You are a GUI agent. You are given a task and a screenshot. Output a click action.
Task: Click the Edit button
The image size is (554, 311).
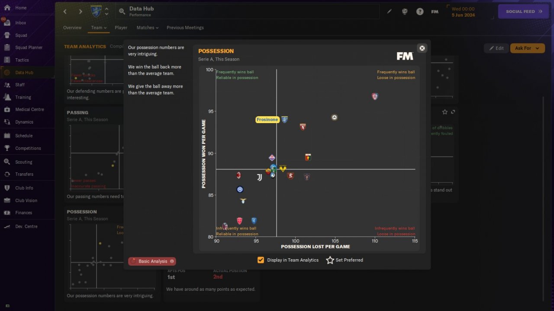496,48
